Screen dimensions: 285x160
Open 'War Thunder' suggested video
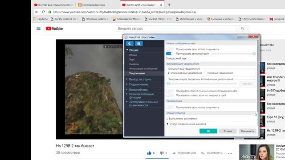point(276,79)
